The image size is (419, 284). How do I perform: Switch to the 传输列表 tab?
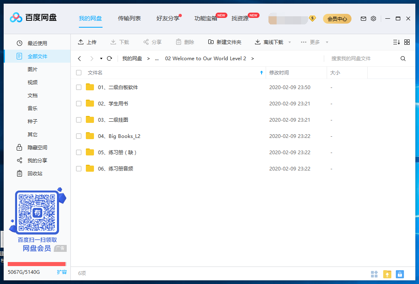(x=129, y=18)
